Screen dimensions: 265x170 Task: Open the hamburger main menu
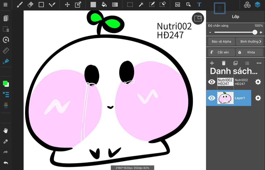[5, 5]
